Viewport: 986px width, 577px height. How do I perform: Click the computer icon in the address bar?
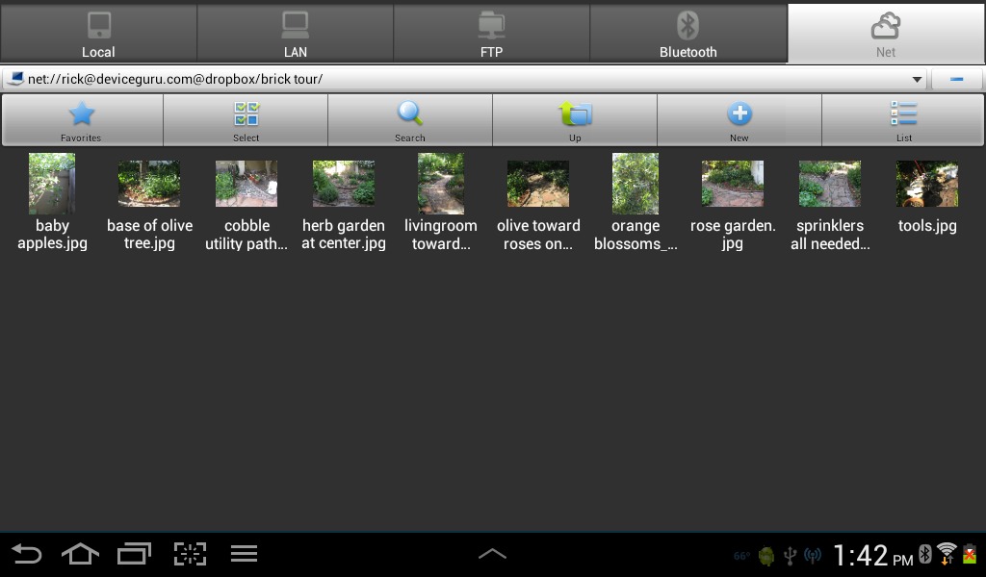pyautogui.click(x=15, y=79)
